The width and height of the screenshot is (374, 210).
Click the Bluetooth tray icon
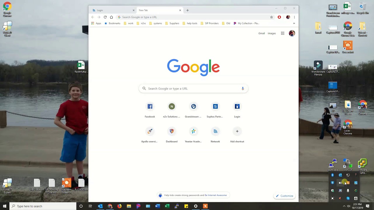pyautogui.click(x=333, y=175)
